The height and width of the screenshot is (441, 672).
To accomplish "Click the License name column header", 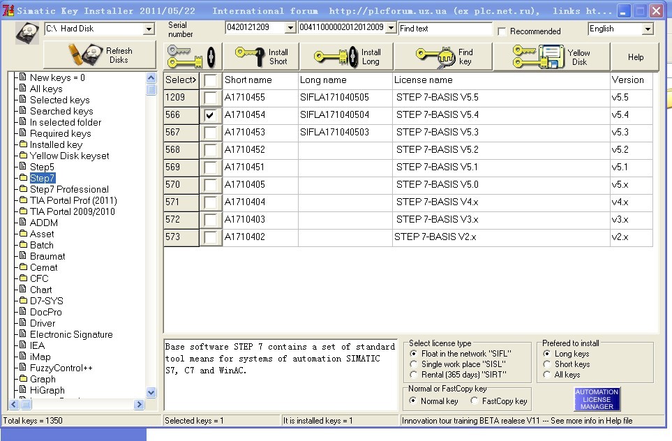I will 423,80.
